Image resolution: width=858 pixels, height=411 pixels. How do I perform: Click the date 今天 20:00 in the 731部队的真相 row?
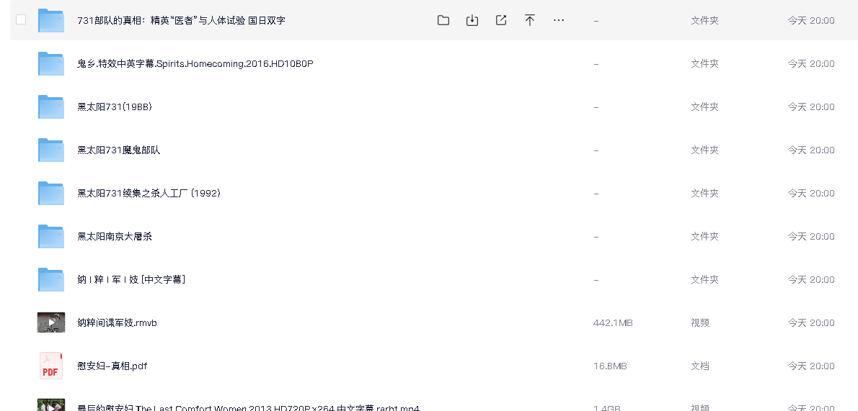point(811,20)
